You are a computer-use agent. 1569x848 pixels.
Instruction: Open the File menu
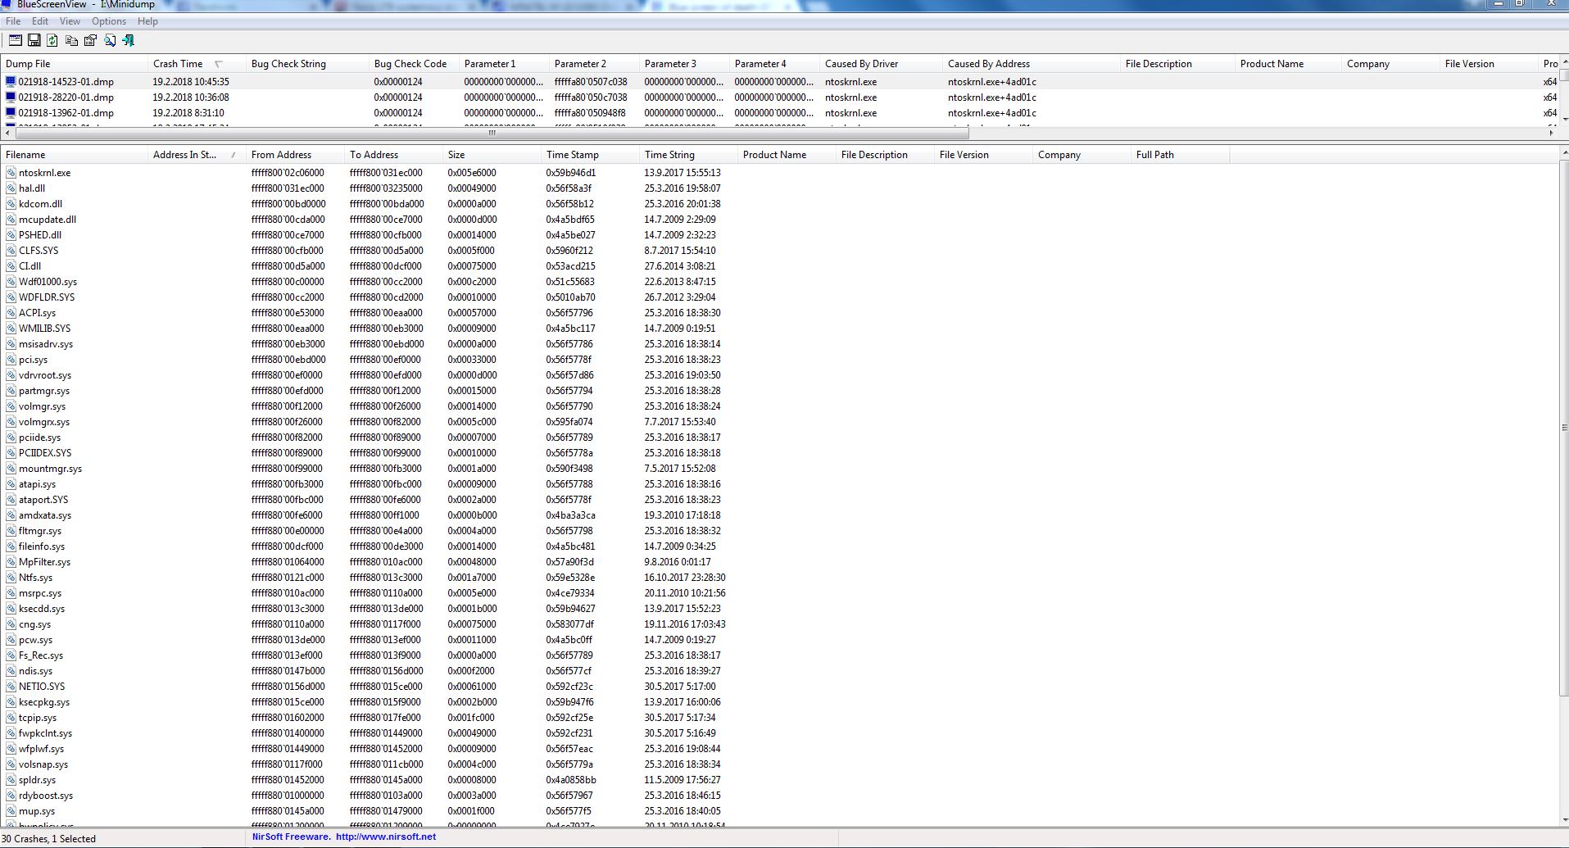pyautogui.click(x=14, y=21)
